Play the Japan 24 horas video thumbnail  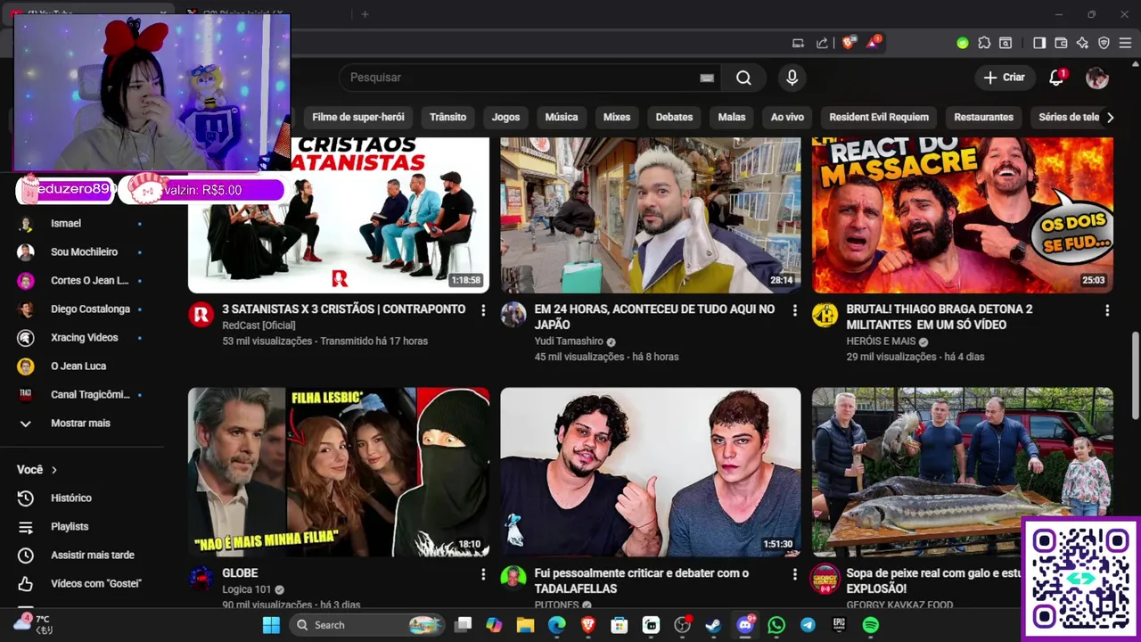[651, 215]
